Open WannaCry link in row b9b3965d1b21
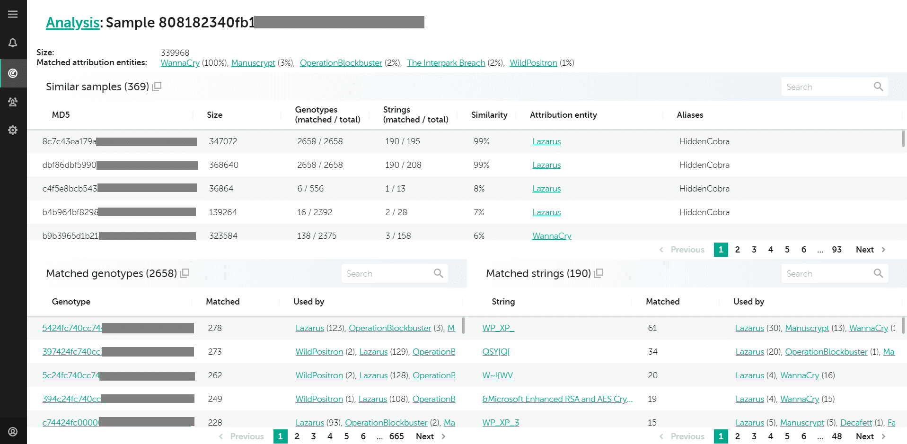907x444 pixels. (x=552, y=235)
